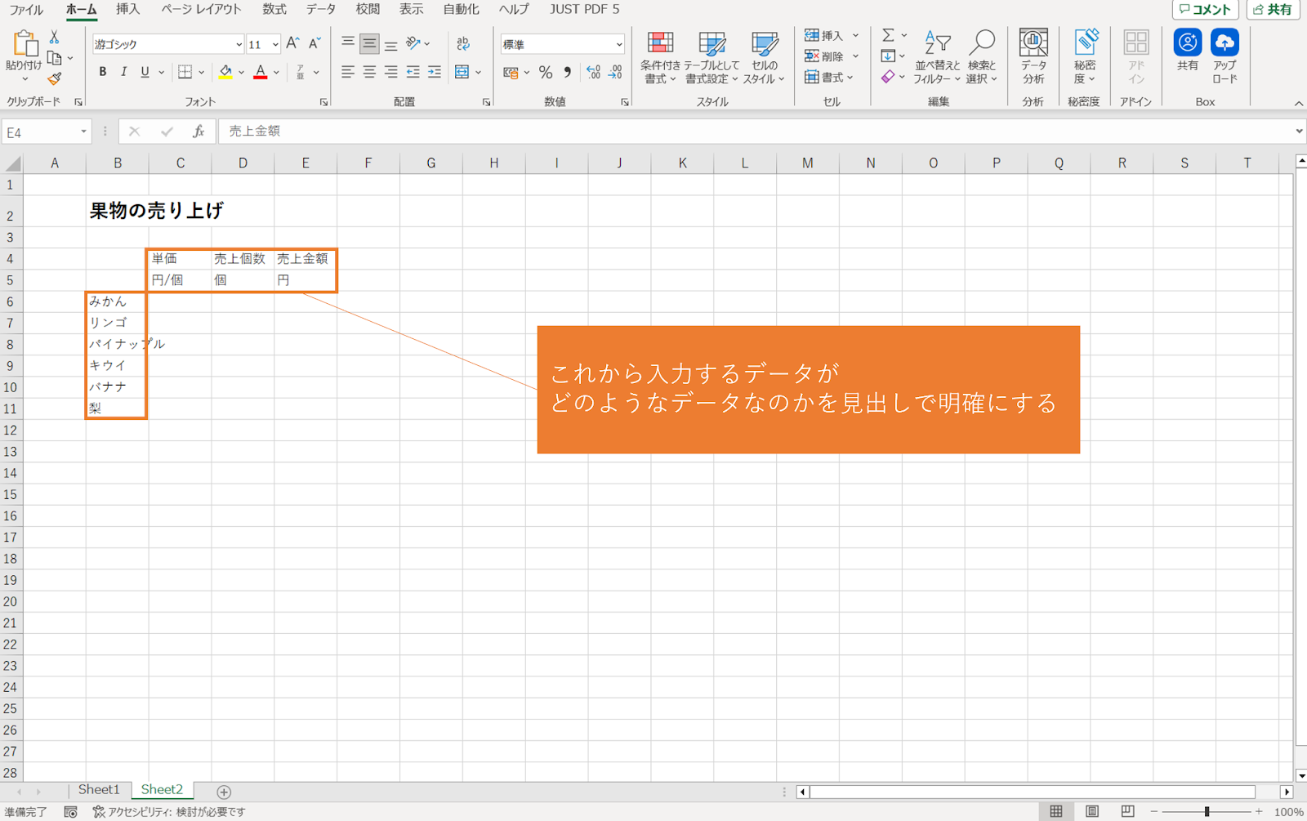Apply the red font color A
The height and width of the screenshot is (821, 1307).
click(261, 72)
